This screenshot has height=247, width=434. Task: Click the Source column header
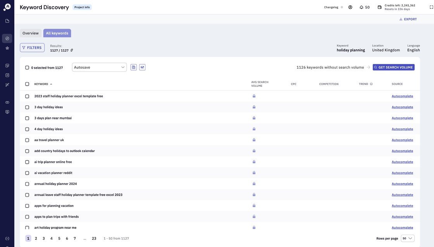coord(397,84)
